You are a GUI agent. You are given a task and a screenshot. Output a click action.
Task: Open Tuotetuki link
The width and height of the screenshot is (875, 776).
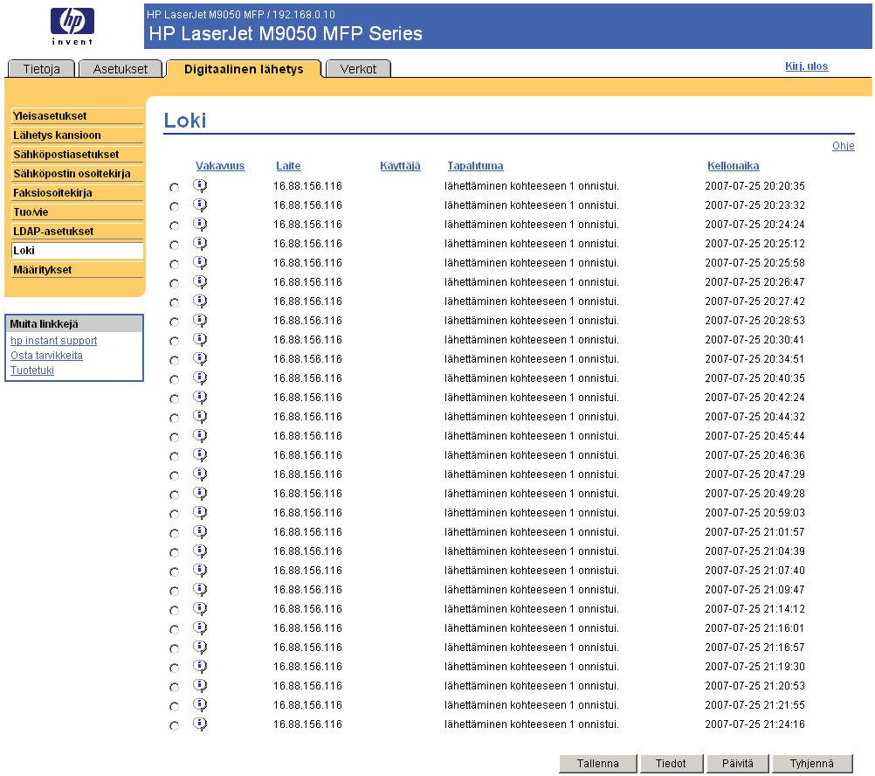31,371
